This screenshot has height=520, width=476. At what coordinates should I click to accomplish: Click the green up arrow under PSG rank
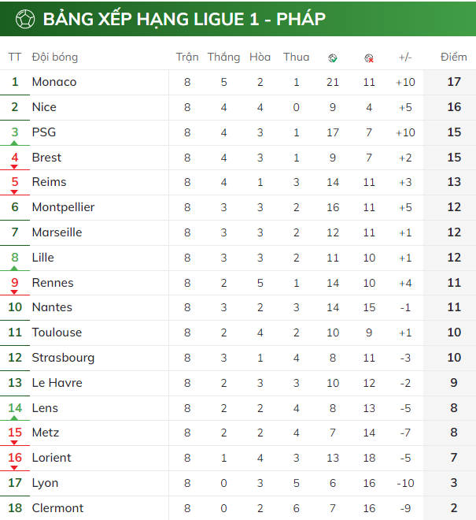(x=14, y=143)
